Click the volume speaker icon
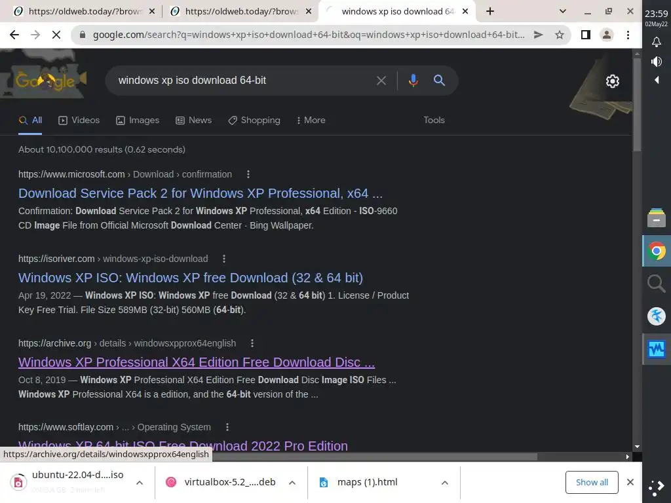Image resolution: width=671 pixels, height=503 pixels. (x=657, y=62)
